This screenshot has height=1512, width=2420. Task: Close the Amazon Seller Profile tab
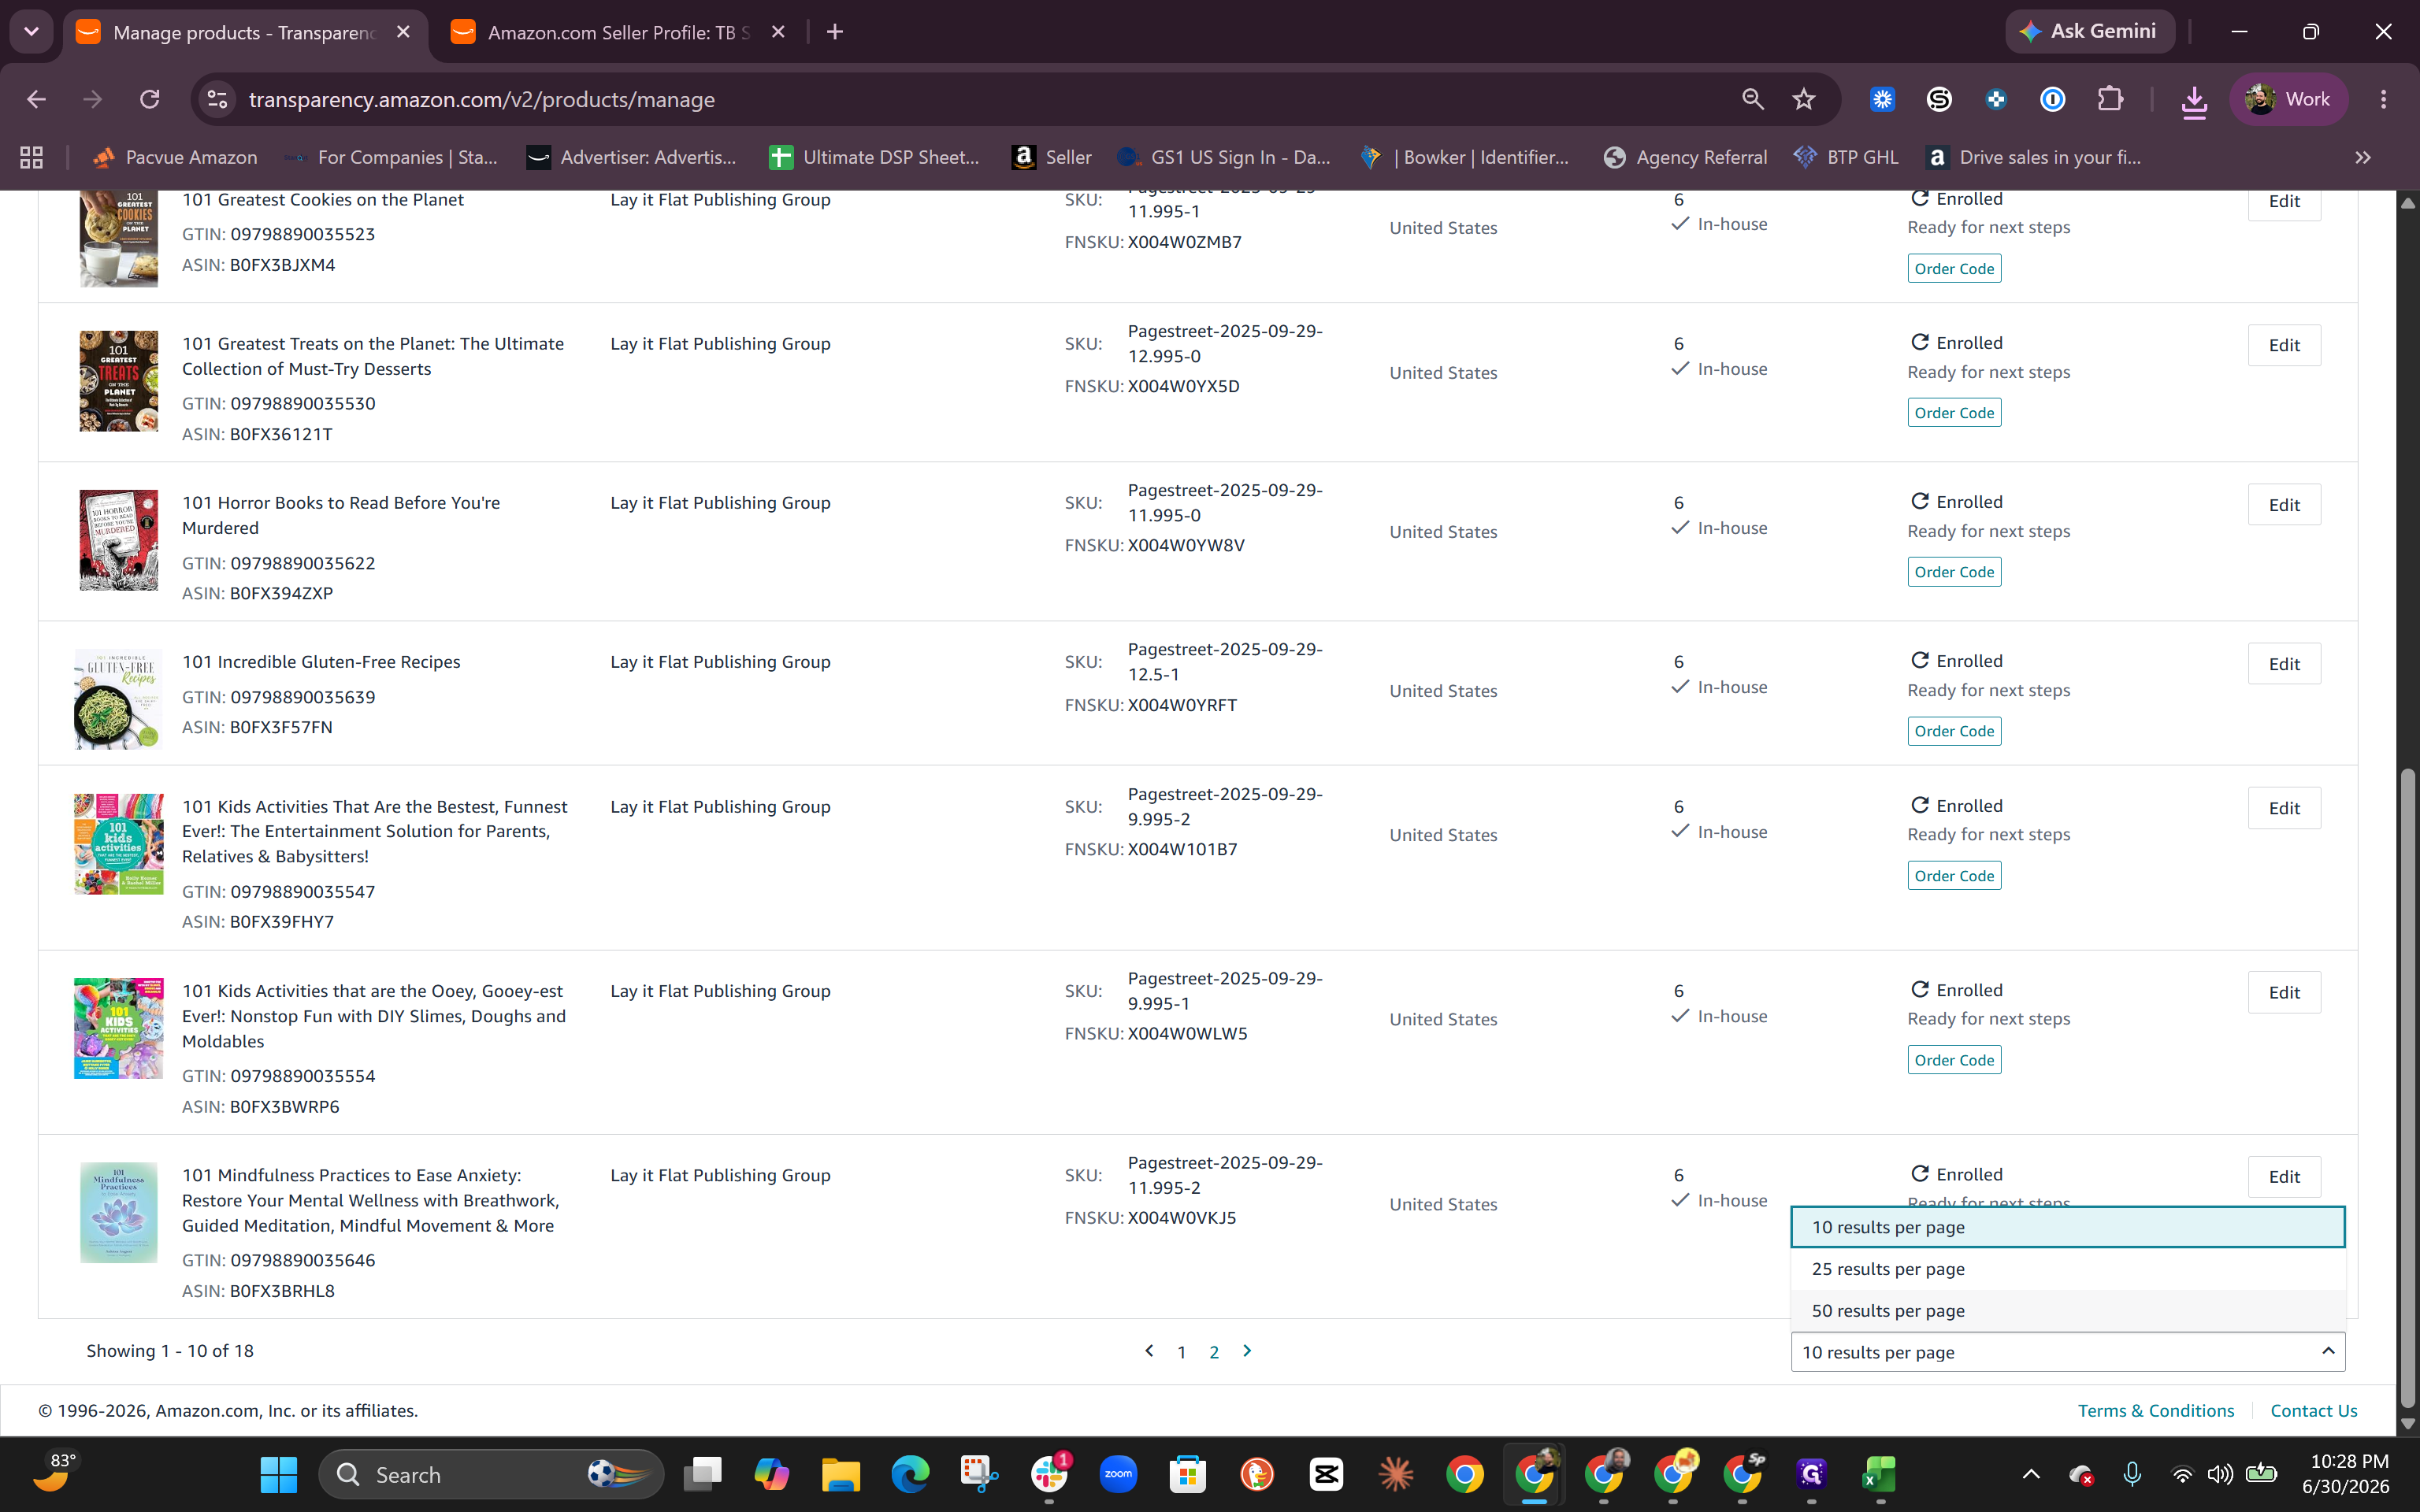tap(778, 32)
